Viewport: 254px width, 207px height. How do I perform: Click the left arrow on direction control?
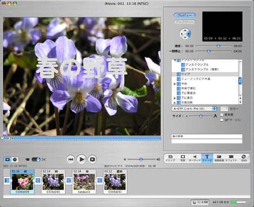[x=182, y=34]
